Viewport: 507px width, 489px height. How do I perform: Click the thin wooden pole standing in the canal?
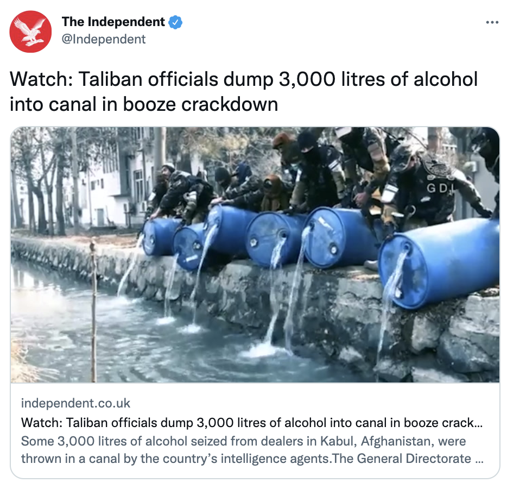coord(93,310)
